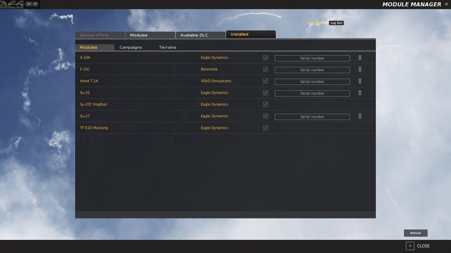Click the green checkmark icon for Su-25T Frogfoot
Image resolution: width=451 pixels, height=253 pixels.
tap(265, 104)
